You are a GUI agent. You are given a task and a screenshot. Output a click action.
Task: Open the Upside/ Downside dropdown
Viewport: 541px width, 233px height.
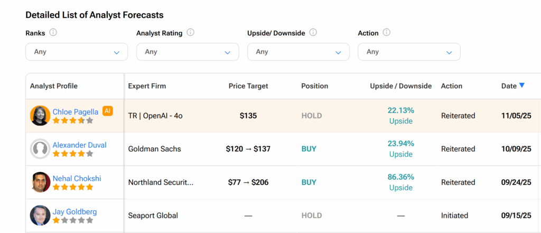click(299, 52)
